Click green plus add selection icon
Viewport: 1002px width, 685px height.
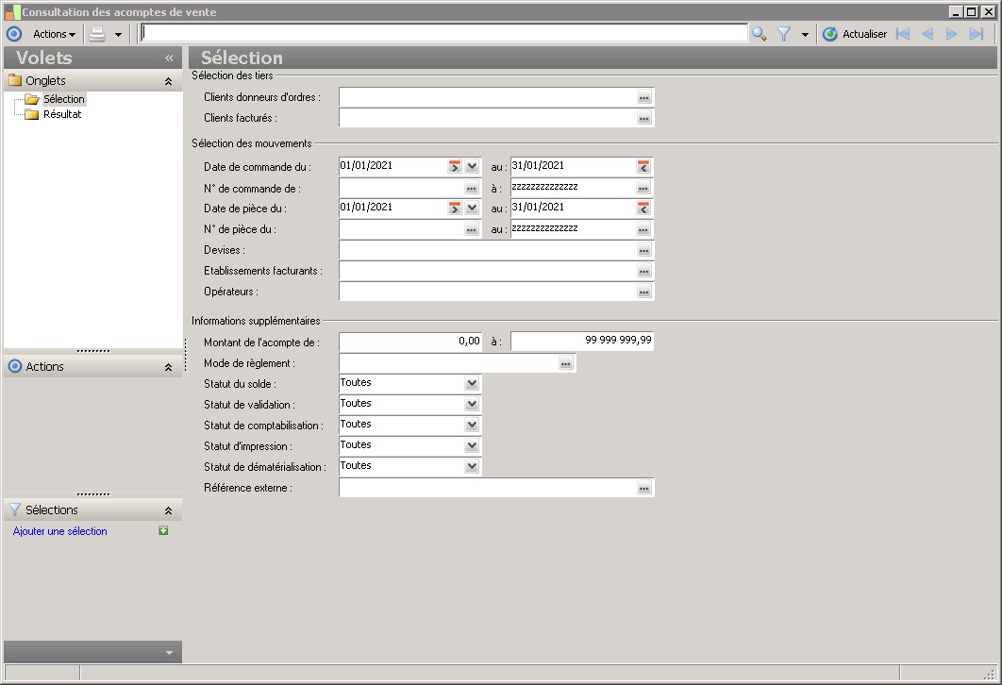pos(163,530)
